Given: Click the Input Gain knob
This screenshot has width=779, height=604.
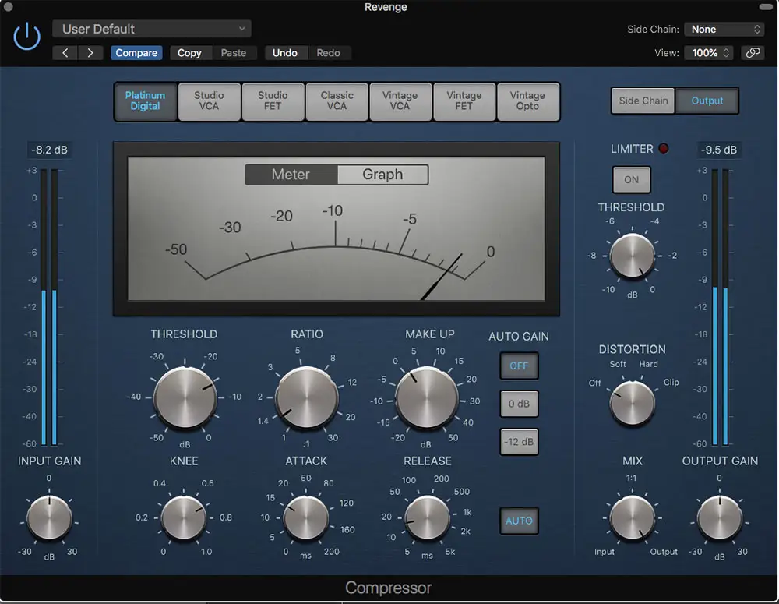Looking at the screenshot, I should pos(49,518).
